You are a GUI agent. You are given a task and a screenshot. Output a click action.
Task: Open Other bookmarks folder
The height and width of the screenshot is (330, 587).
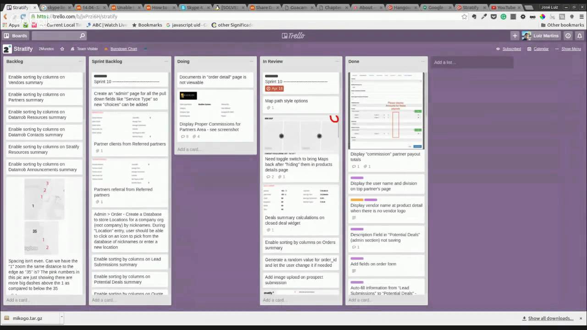click(563, 25)
